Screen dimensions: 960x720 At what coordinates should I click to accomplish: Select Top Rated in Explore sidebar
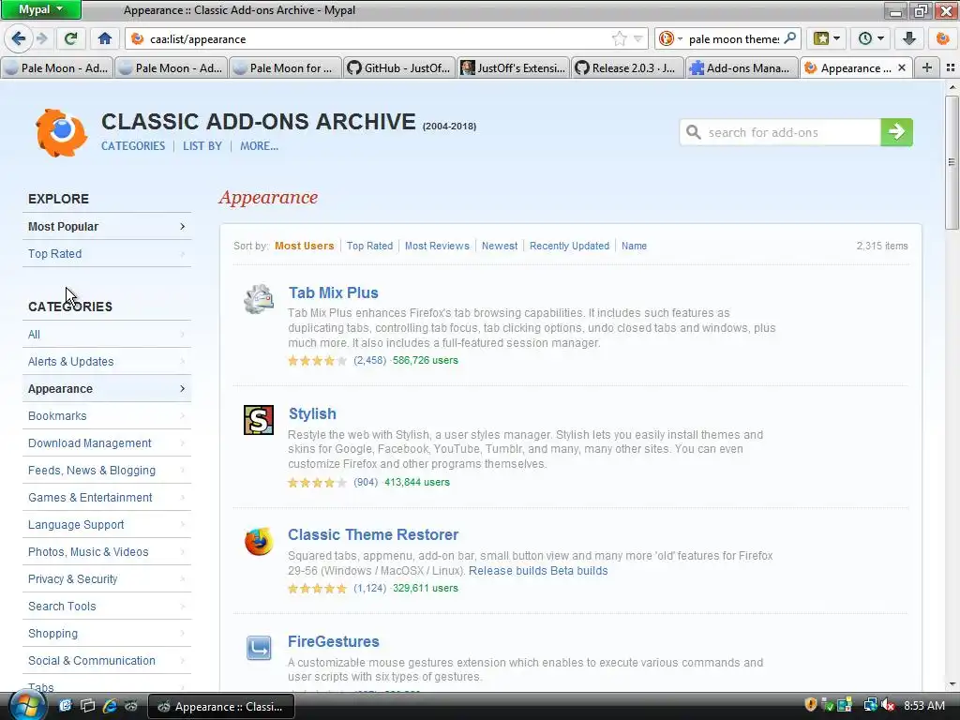click(x=107, y=253)
